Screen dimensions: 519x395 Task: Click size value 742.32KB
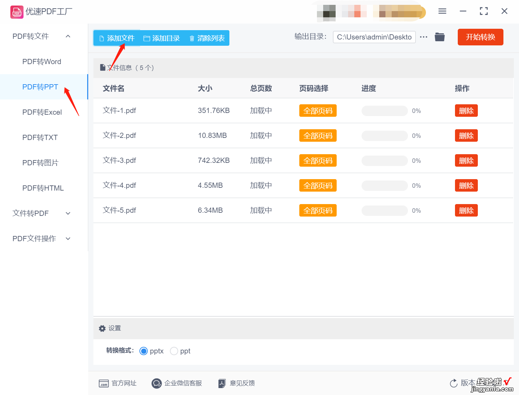pos(213,160)
